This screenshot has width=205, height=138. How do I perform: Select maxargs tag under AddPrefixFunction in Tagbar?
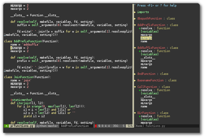(x=146, y=35)
